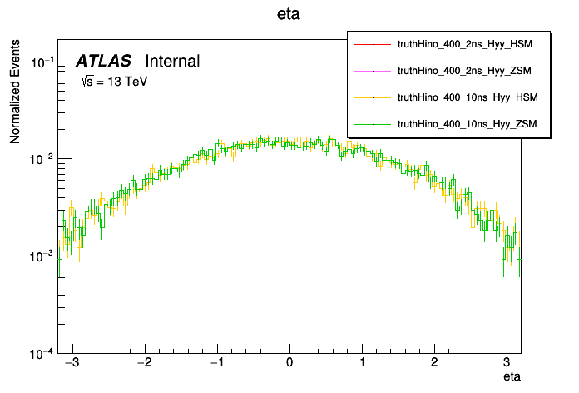Click the 10⁻¹ y-axis tick label
Image resolution: width=579 pixels, height=393 pixels.
[x=41, y=62]
